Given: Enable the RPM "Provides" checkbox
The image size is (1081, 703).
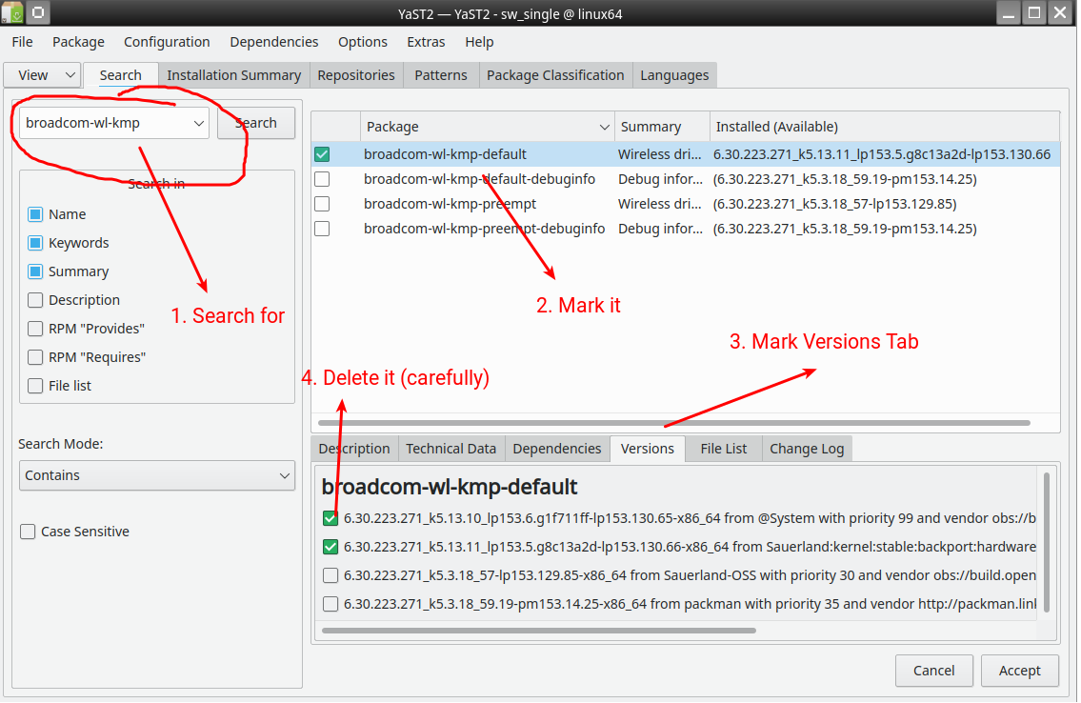Looking at the screenshot, I should click(x=35, y=329).
